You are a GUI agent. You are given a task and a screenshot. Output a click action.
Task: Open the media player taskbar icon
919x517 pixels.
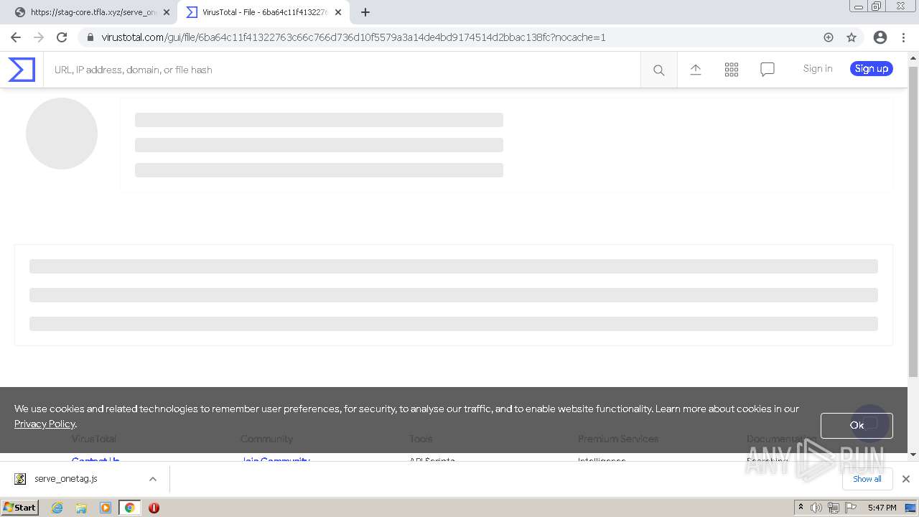106,508
